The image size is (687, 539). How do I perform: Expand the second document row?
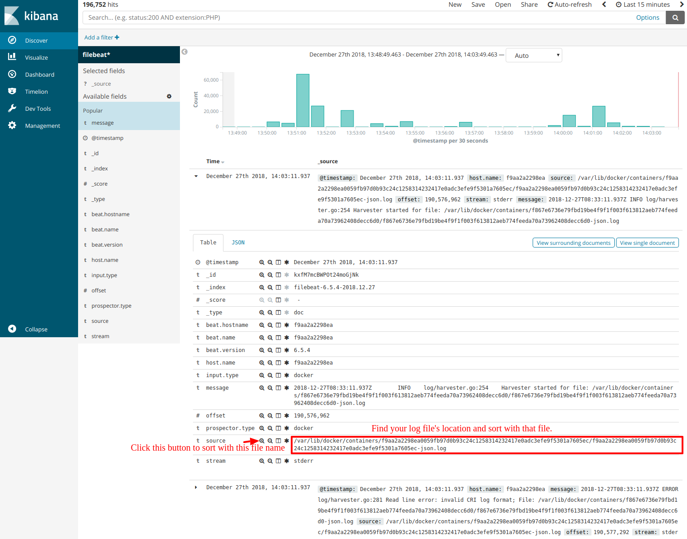pos(196,487)
